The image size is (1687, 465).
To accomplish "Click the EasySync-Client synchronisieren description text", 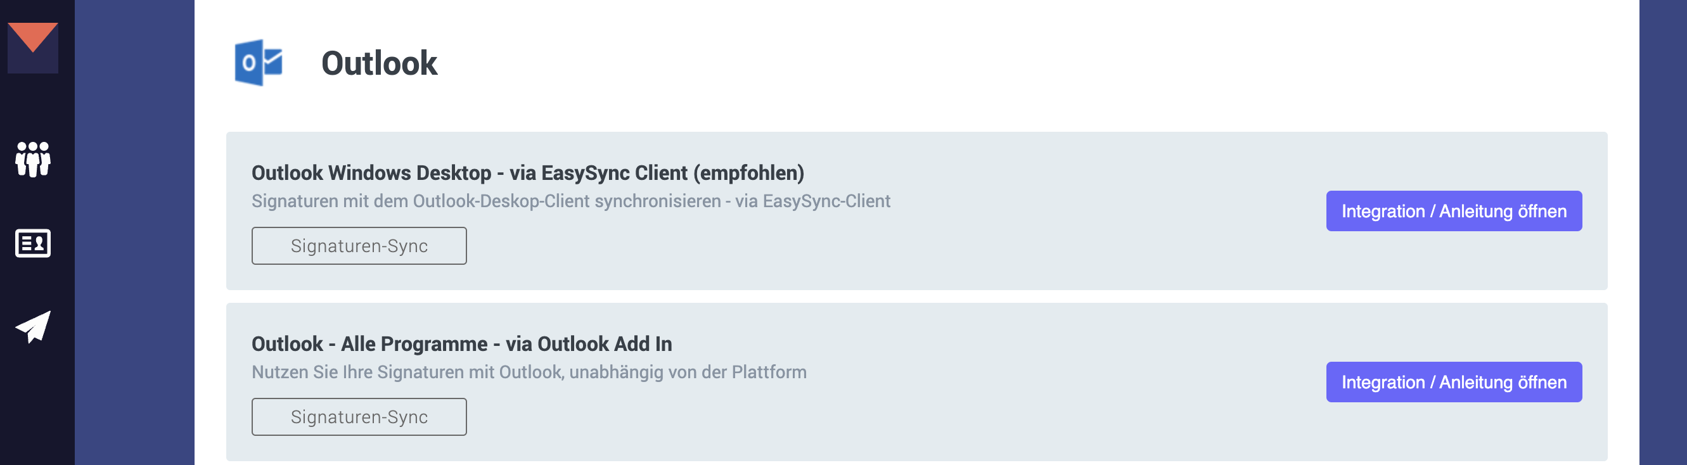I will [x=570, y=201].
